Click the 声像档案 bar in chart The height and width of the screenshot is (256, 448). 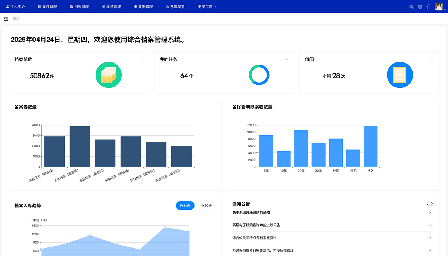[x=181, y=157]
